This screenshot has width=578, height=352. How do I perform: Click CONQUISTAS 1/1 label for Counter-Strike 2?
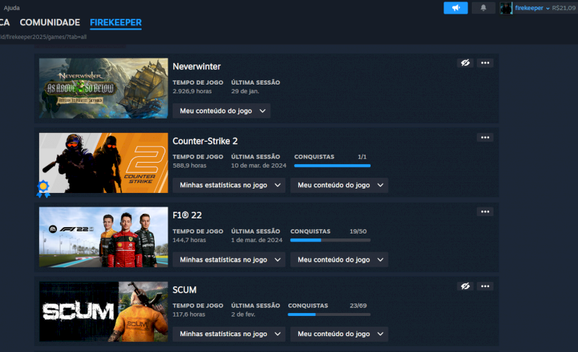coord(330,157)
